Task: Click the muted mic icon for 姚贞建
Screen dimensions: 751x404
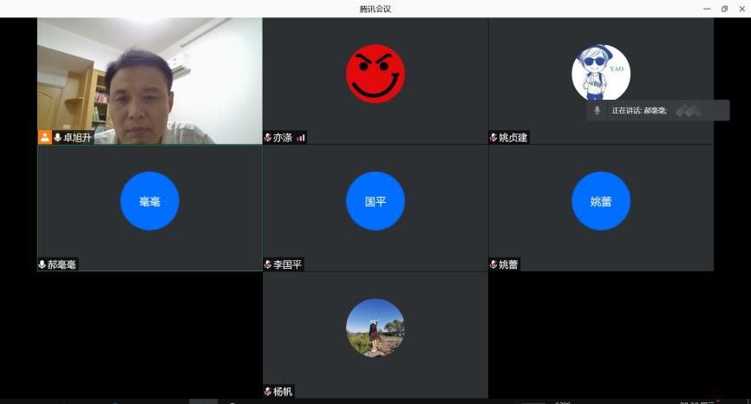Action: (493, 137)
